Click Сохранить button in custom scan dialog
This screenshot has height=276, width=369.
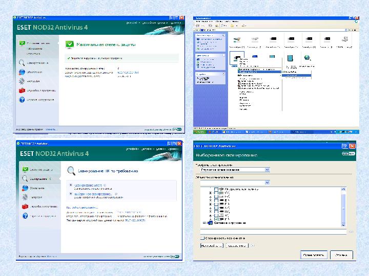point(237,245)
